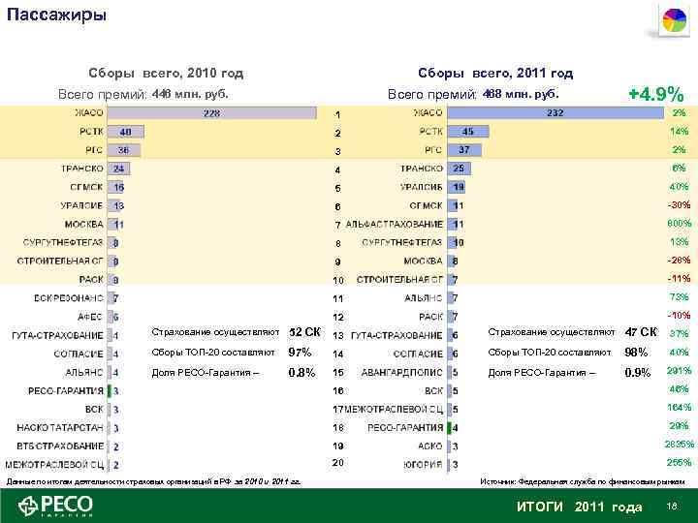Select the БСК РЕЗОНАНС label
698x523 pixels.
pos(69,298)
